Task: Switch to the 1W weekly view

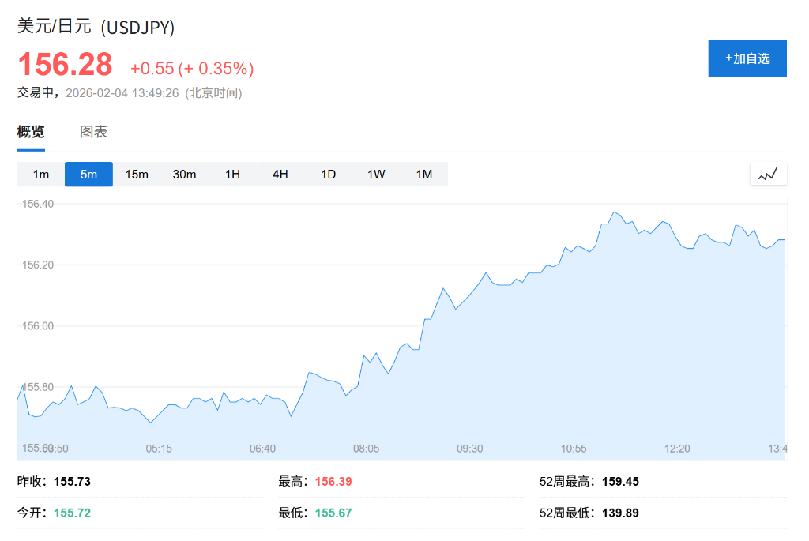Action: tap(375, 174)
